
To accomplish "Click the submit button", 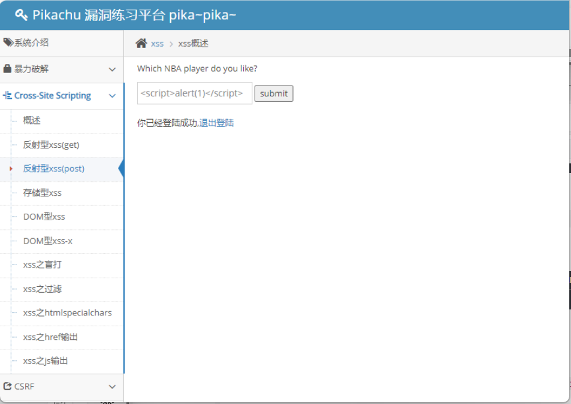I will (x=273, y=93).
